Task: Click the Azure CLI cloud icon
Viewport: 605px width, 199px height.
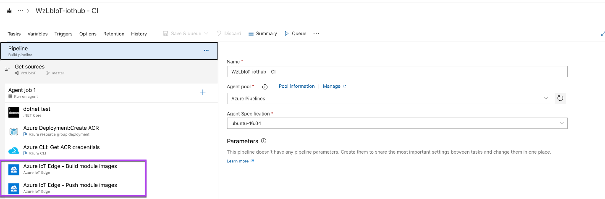Action: pos(14,151)
